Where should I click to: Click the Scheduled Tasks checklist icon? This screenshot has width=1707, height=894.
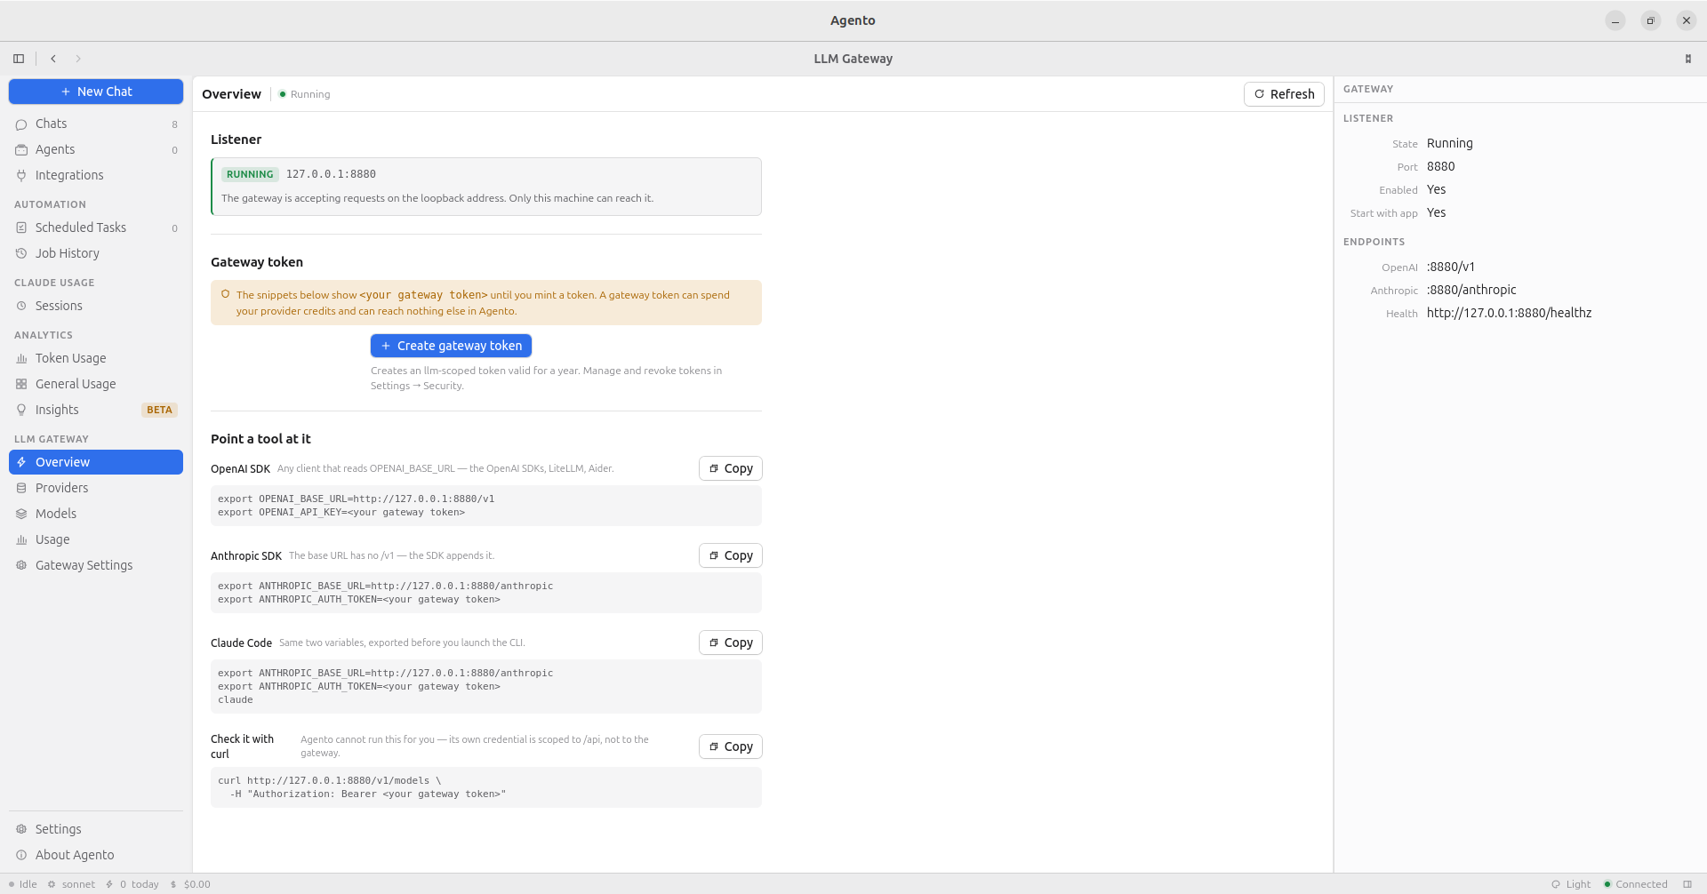coord(21,227)
